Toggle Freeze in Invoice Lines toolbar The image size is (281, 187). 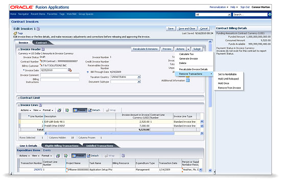pyautogui.click(x=80, y=110)
